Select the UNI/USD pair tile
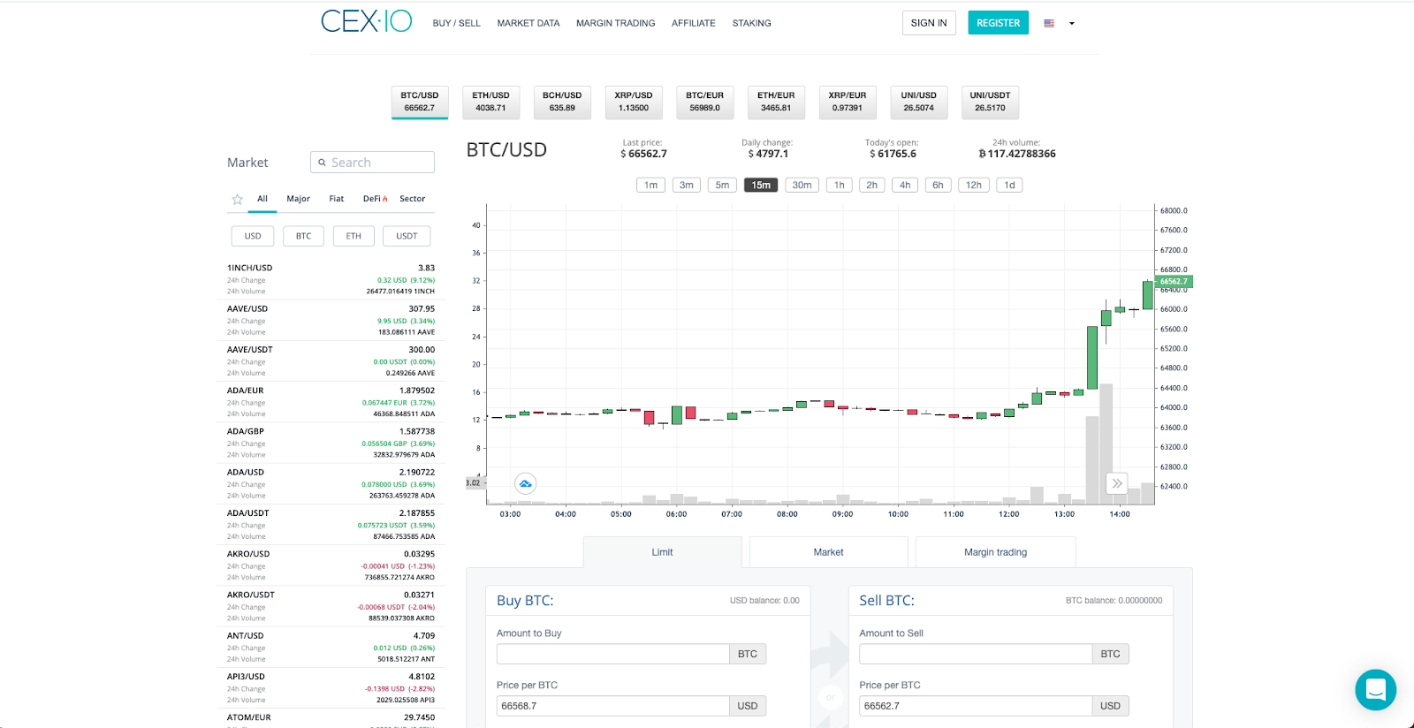The image size is (1414, 728). [919, 102]
